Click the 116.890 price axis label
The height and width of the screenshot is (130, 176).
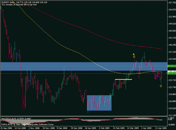point(172,101)
